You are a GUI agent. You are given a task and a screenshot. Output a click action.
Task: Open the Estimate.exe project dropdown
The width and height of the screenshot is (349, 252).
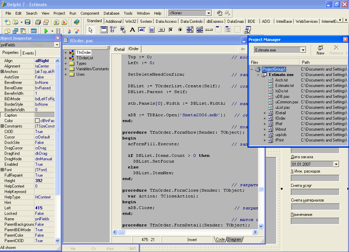303,50
